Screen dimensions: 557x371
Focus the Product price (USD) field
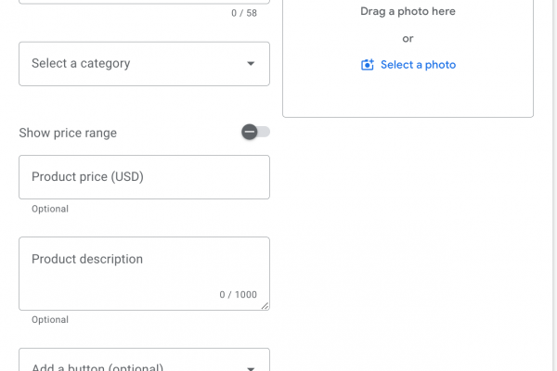pos(144,177)
